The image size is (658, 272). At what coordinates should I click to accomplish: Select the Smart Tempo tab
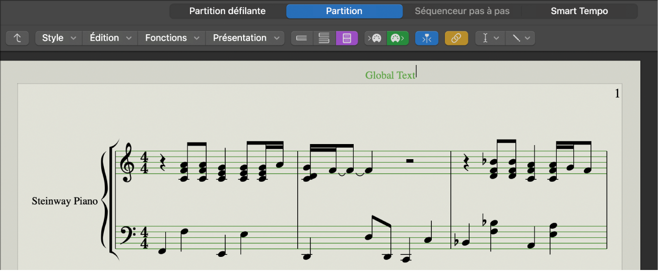(x=579, y=11)
